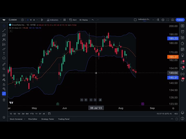Take a chart snapshot with camera icon

(x=173, y=20)
